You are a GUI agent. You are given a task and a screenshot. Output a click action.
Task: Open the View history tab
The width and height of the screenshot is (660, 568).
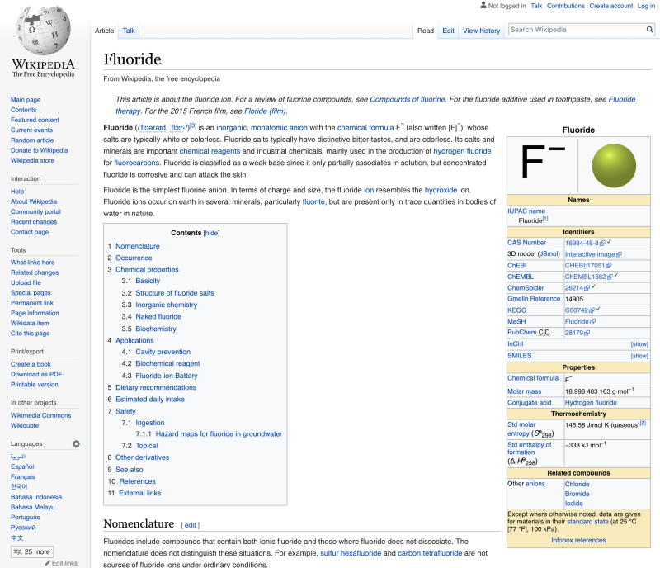[482, 31]
